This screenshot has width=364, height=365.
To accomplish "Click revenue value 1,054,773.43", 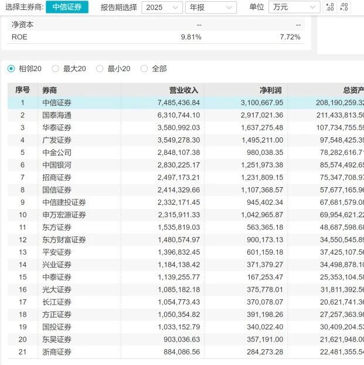I will pyautogui.click(x=179, y=302).
